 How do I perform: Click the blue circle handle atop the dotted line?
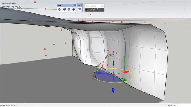pos(114,52)
